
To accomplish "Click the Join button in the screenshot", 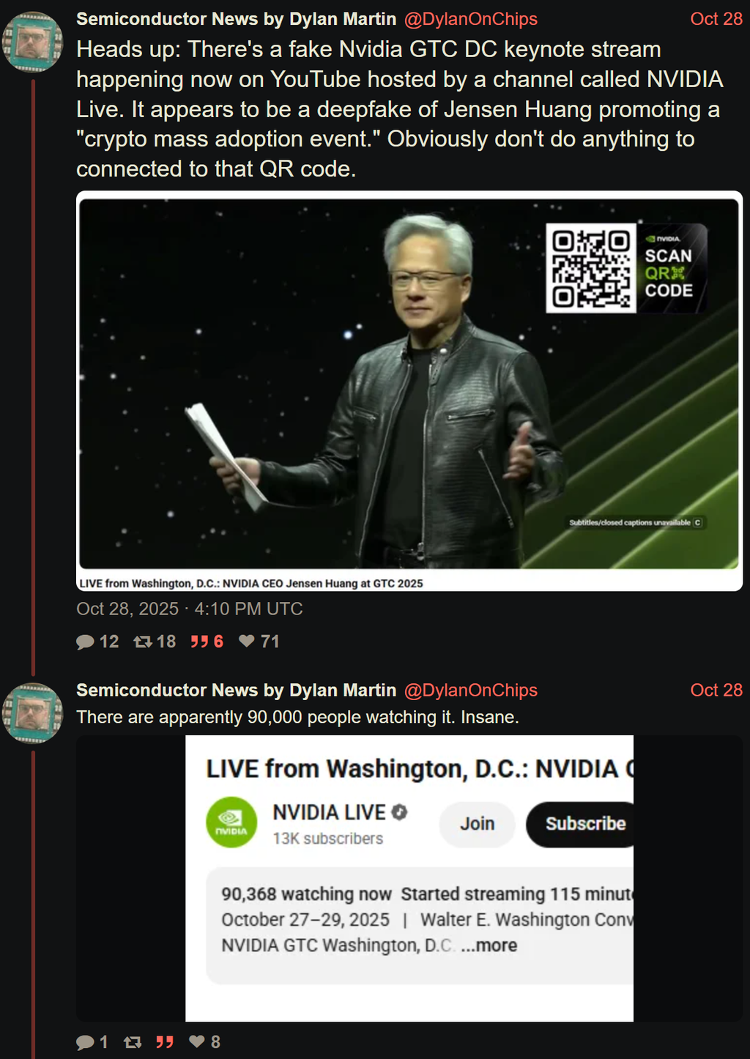I will click(x=478, y=824).
